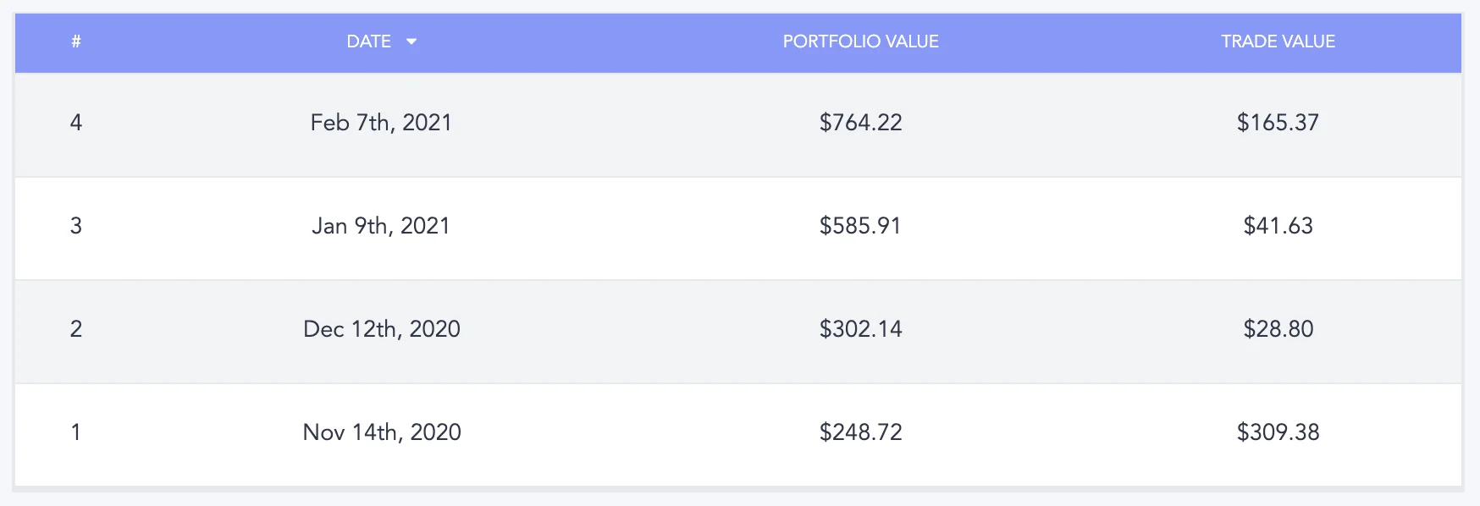Screen dimensions: 1480x506
Task: Click the DATE sort arrow icon
Action: click(411, 41)
